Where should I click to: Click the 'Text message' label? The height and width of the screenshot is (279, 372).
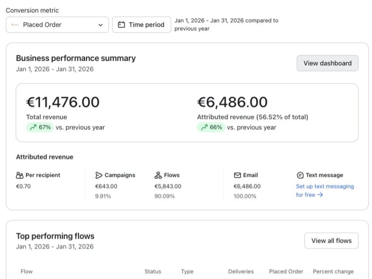[x=324, y=175]
